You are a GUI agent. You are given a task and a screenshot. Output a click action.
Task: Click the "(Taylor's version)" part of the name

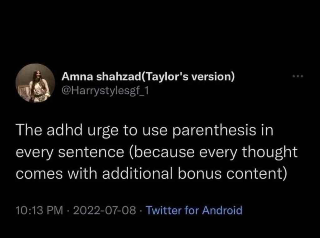(188, 77)
